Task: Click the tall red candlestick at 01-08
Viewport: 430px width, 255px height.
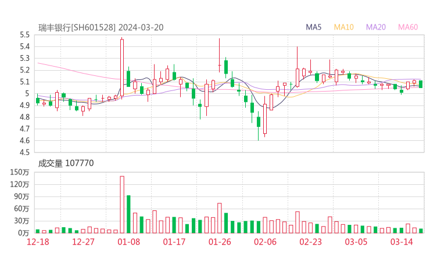Action: 122,68
